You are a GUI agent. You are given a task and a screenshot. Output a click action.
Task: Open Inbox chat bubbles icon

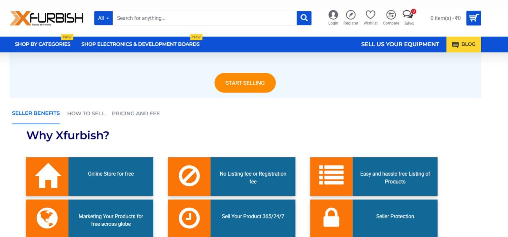click(408, 15)
